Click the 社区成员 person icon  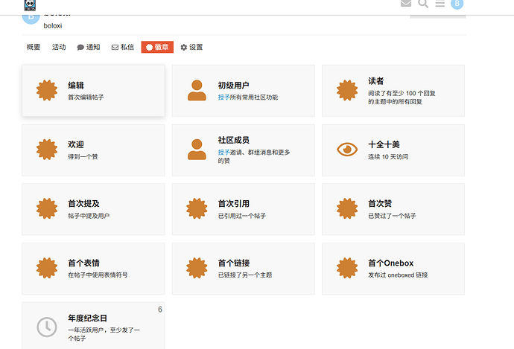point(197,150)
